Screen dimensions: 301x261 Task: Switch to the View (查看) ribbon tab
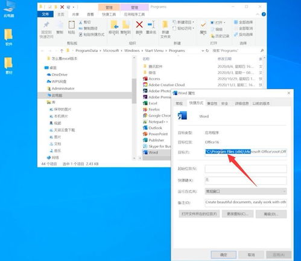(90, 14)
